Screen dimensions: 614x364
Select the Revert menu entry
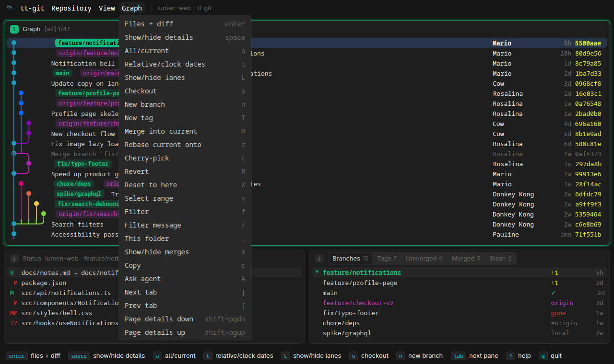pyautogui.click(x=185, y=171)
